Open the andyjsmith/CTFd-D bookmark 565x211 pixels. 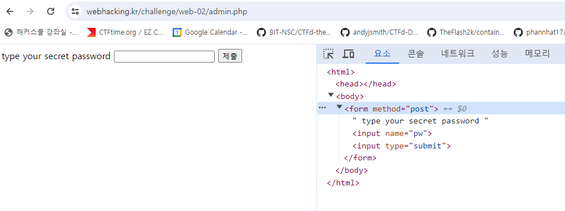point(379,32)
